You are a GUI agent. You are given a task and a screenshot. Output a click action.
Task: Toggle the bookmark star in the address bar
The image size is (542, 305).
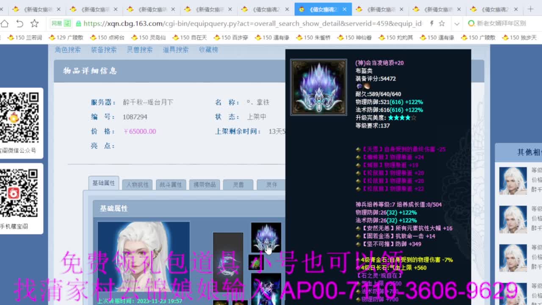pos(442,25)
